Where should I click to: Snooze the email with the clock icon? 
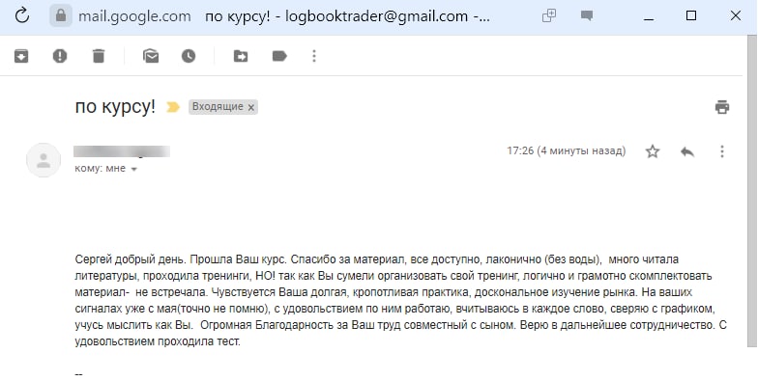coord(189,56)
